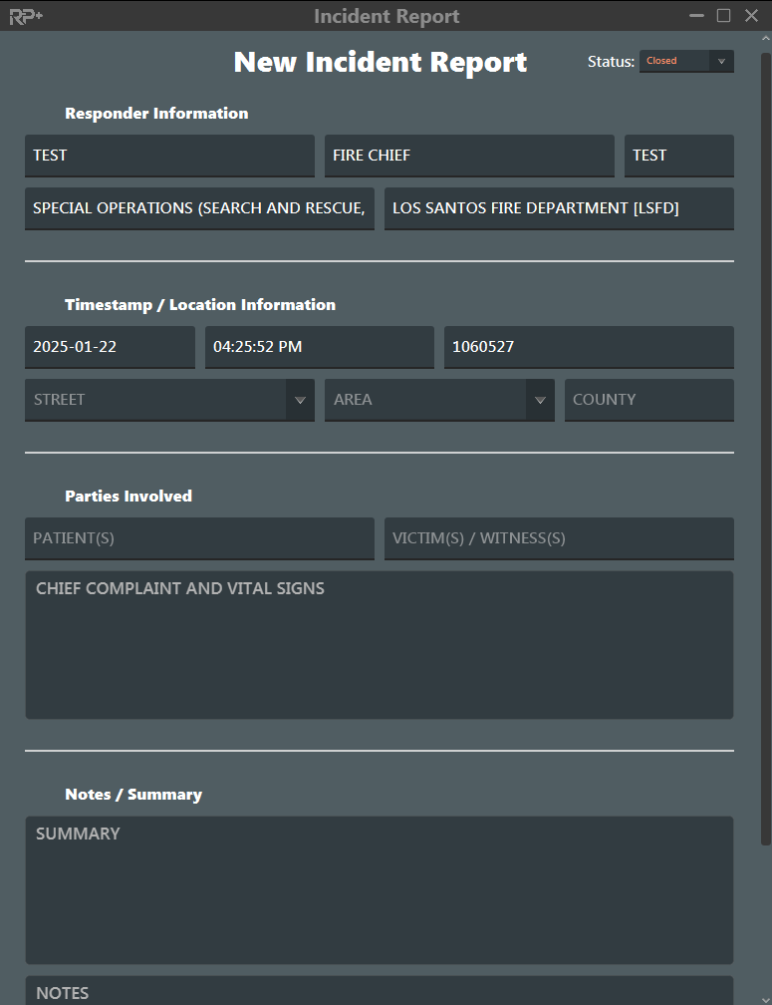Image resolution: width=772 pixels, height=1005 pixels.
Task: Edit the date field 2025-01-22
Action: (x=110, y=347)
